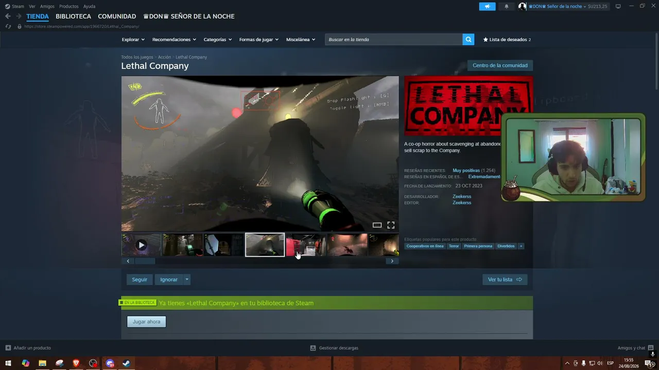Screen dimensions: 659x370
Task: Open the Ver menu
Action: click(x=32, y=6)
